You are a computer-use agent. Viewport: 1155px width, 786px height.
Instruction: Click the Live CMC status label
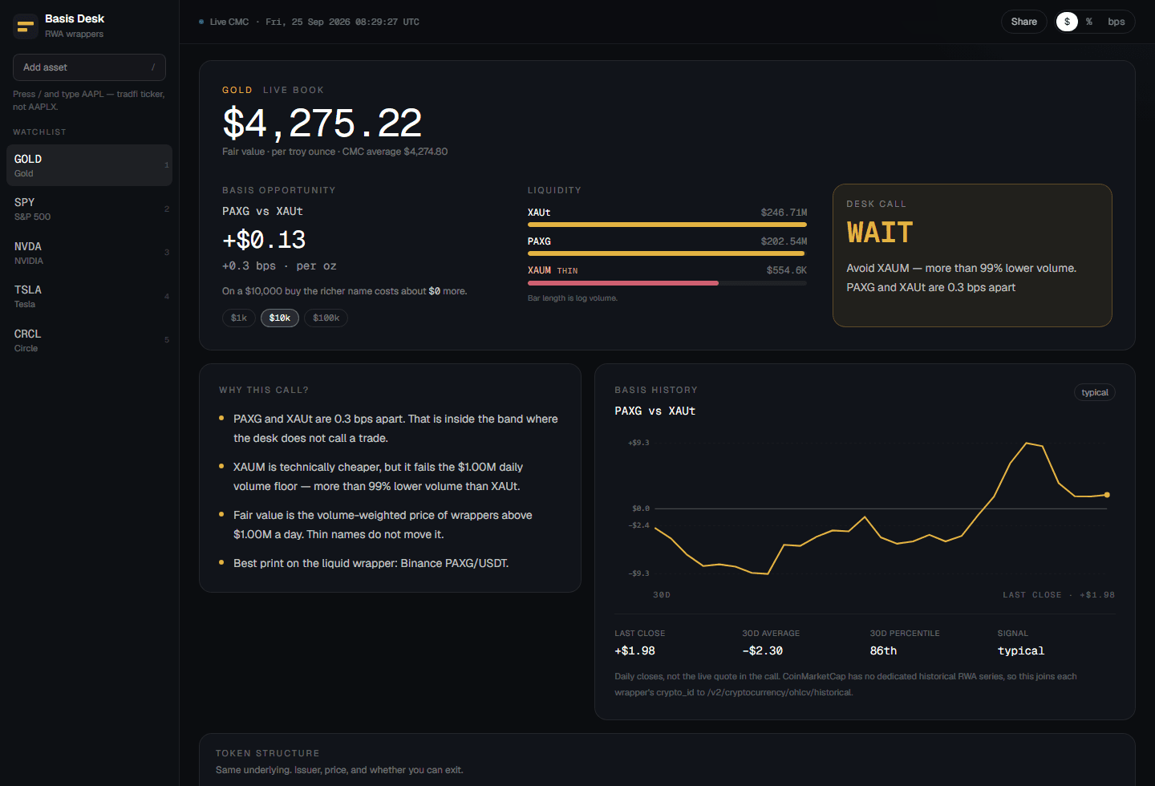pyautogui.click(x=229, y=22)
